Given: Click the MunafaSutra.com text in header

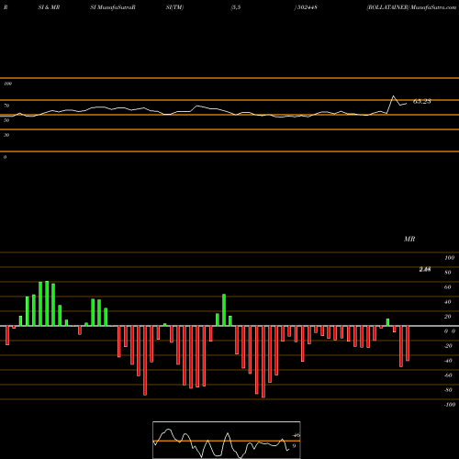Looking at the screenshot, I should coord(433,7).
